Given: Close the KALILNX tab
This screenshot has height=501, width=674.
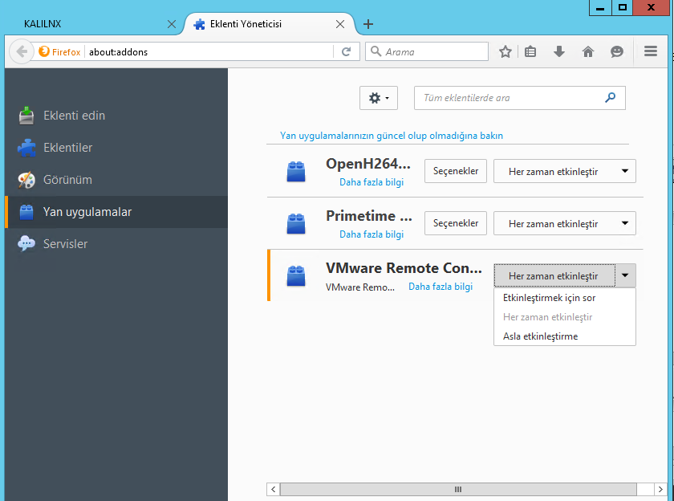Looking at the screenshot, I should (x=172, y=24).
